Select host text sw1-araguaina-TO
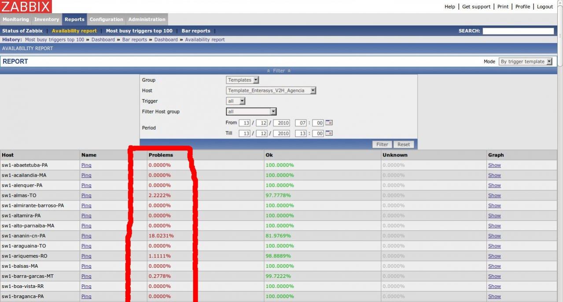The width and height of the screenshot is (563, 302). point(24,246)
